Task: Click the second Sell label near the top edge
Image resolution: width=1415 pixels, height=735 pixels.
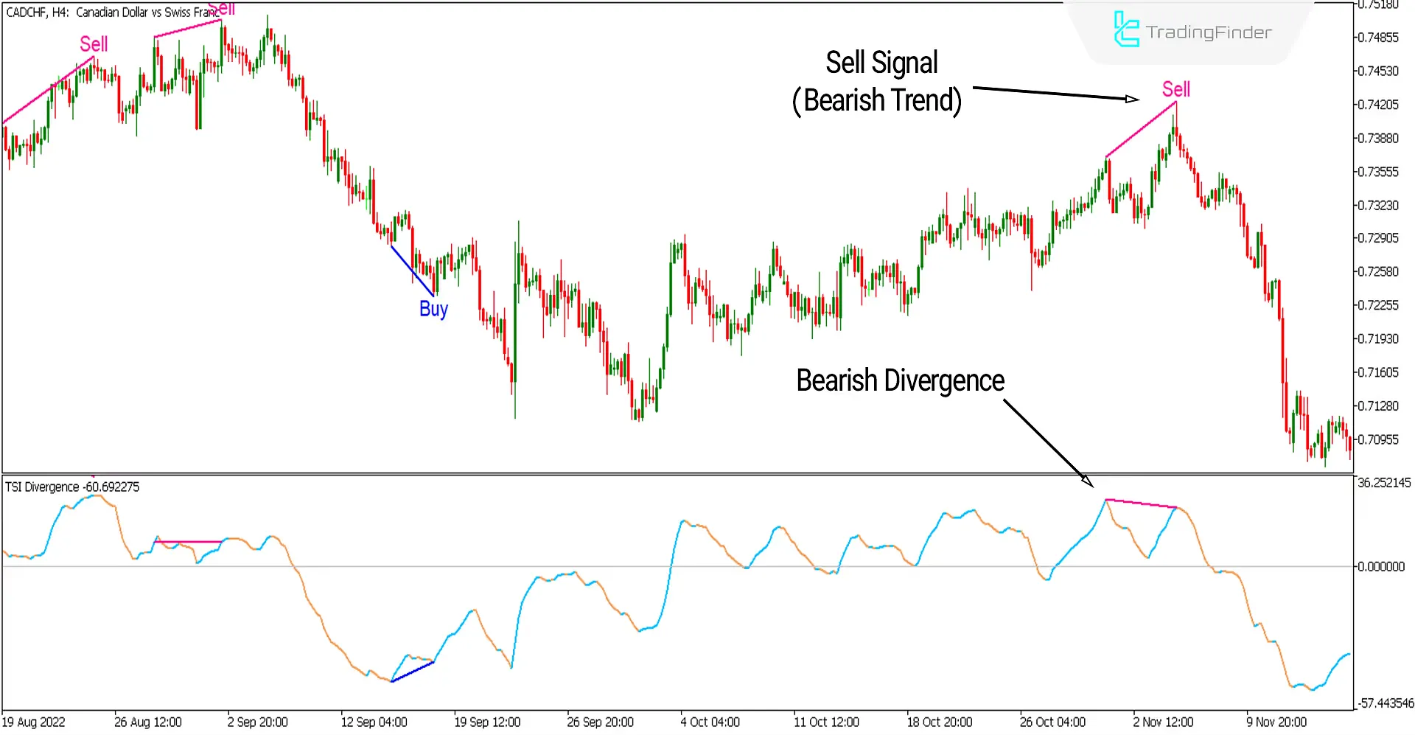Action: tap(223, 9)
